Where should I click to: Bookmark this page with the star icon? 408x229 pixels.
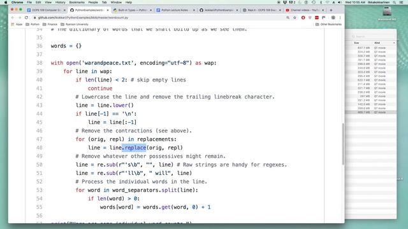click(295, 18)
